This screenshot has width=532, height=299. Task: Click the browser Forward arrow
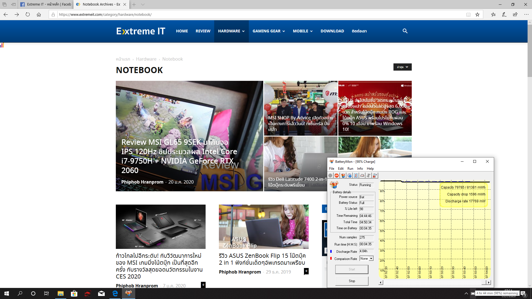[17, 14]
